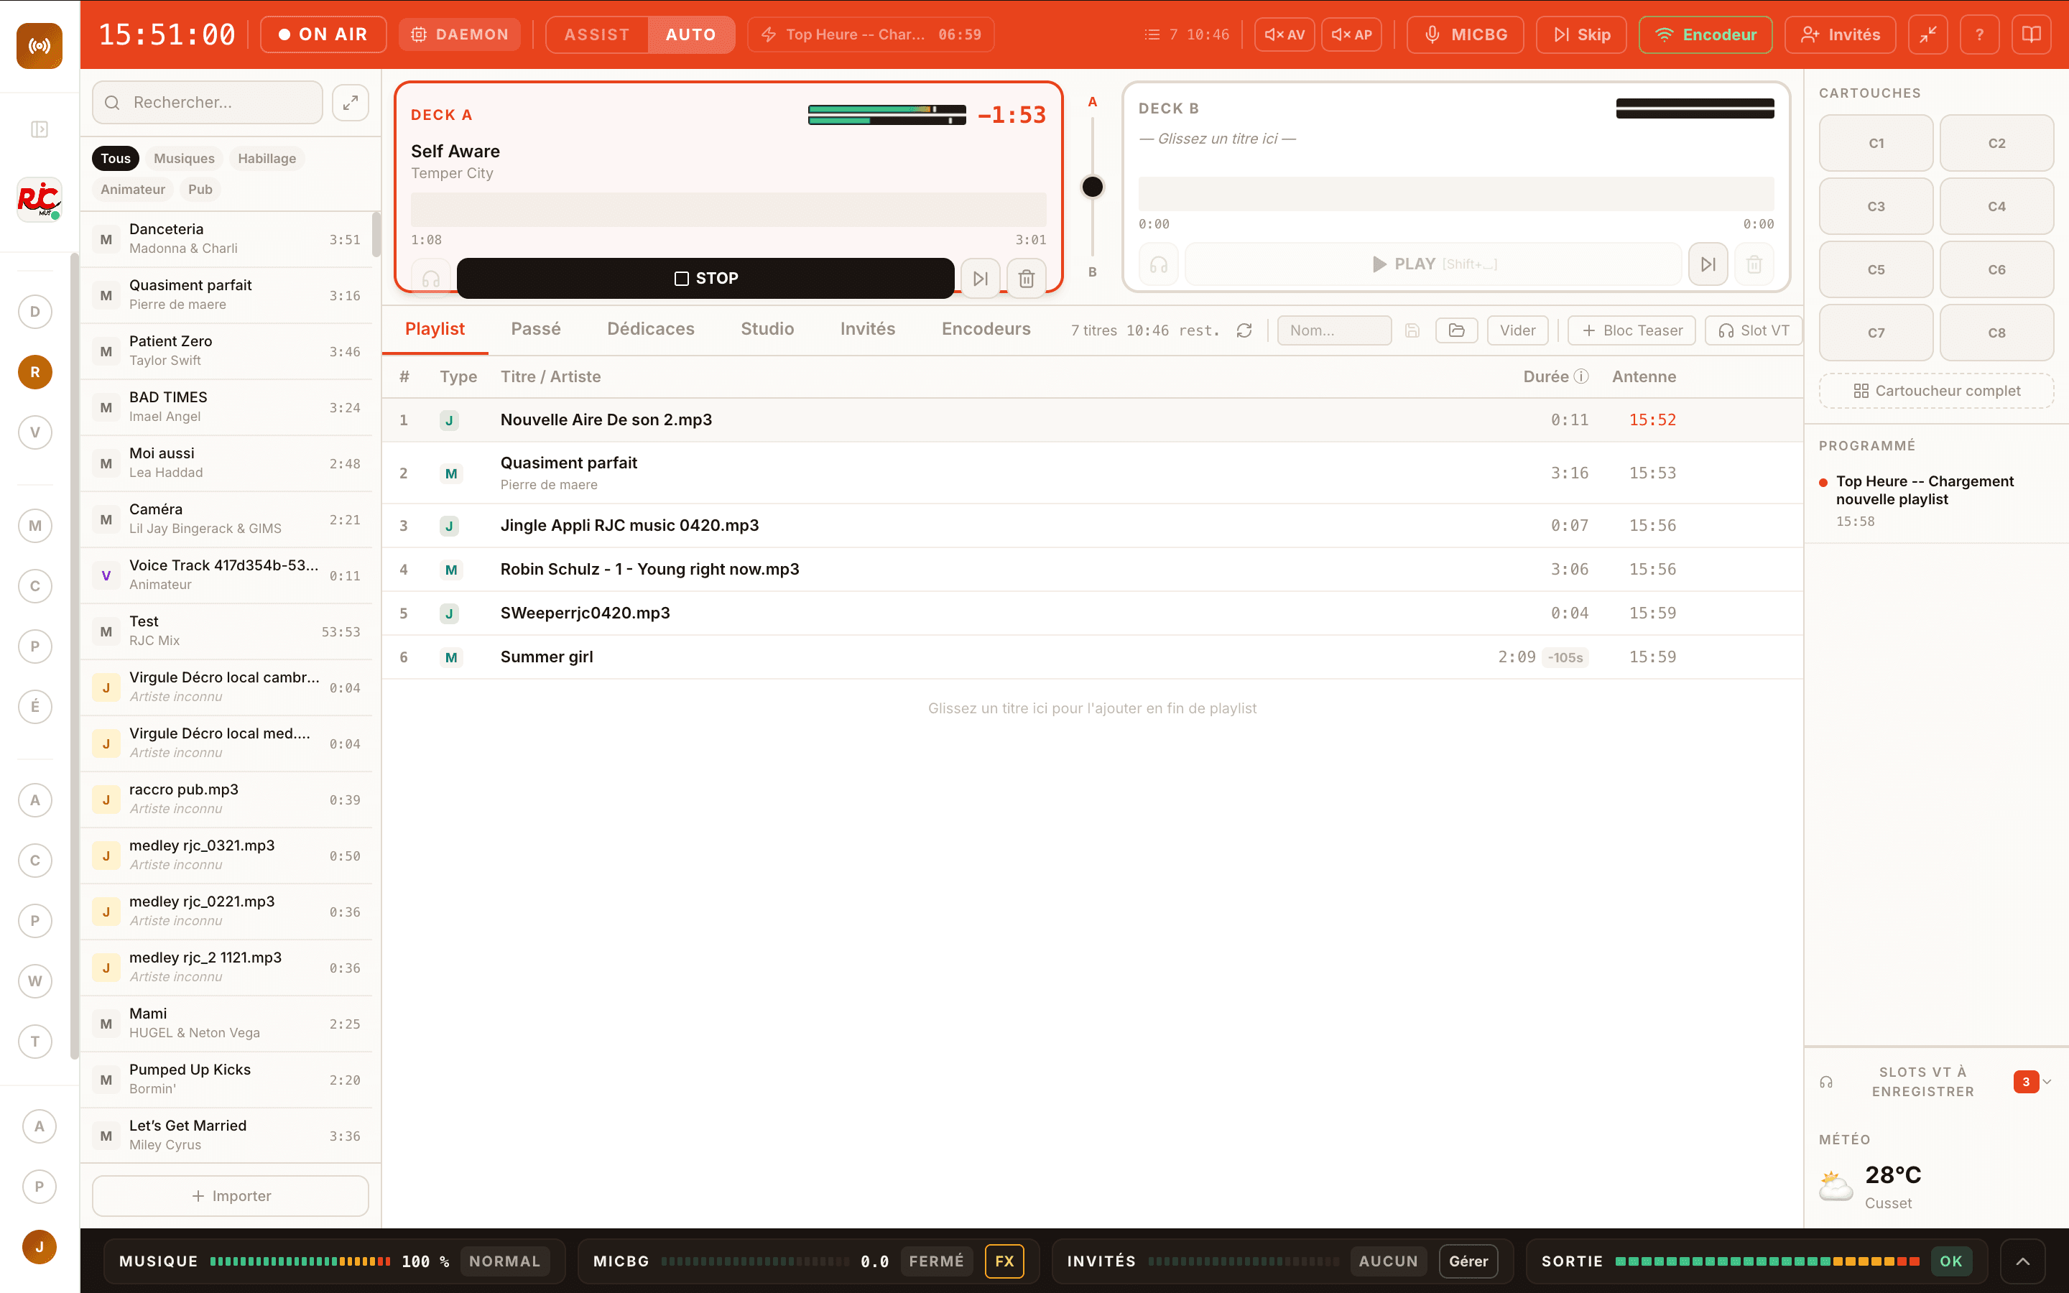The image size is (2069, 1293).
Task: Expand the bottom mixer bar chevron
Action: 2023,1261
